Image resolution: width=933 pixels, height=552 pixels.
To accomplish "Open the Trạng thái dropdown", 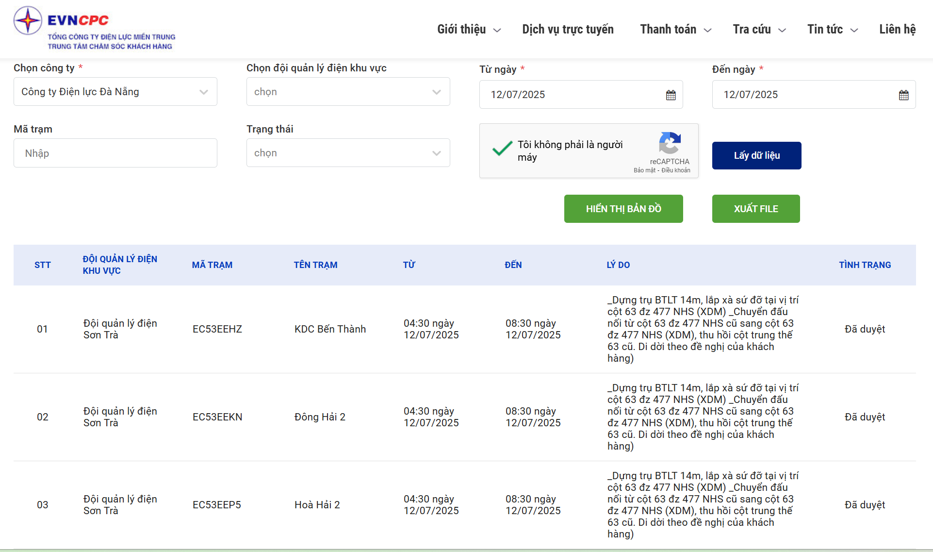I will click(x=348, y=153).
